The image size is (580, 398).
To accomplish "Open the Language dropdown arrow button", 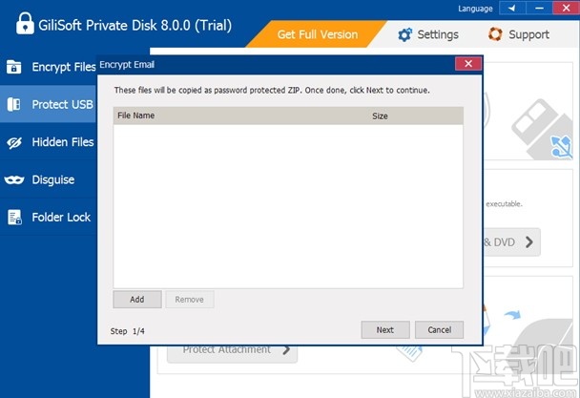I will click(x=512, y=8).
